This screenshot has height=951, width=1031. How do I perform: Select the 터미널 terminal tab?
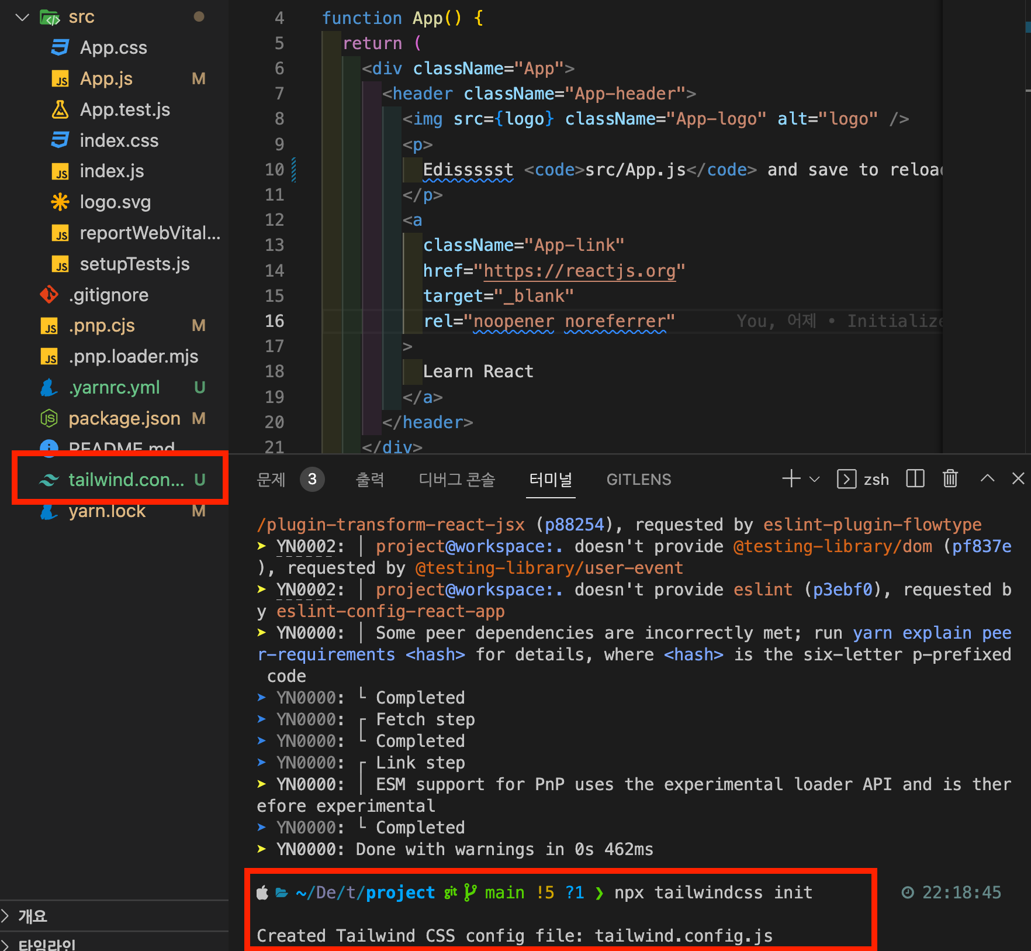551,480
